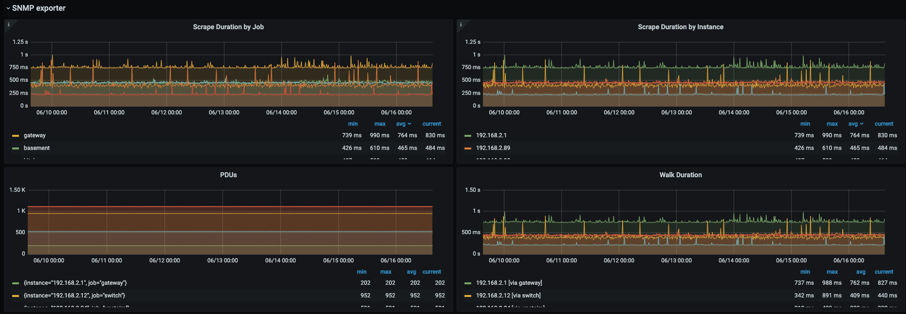Open the Scrape Duration by Job panel title menu
The image size is (906, 314).
pyautogui.click(x=228, y=27)
